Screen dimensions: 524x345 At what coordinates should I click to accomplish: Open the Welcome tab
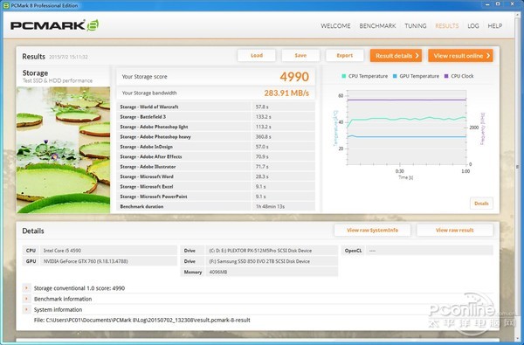coord(335,25)
